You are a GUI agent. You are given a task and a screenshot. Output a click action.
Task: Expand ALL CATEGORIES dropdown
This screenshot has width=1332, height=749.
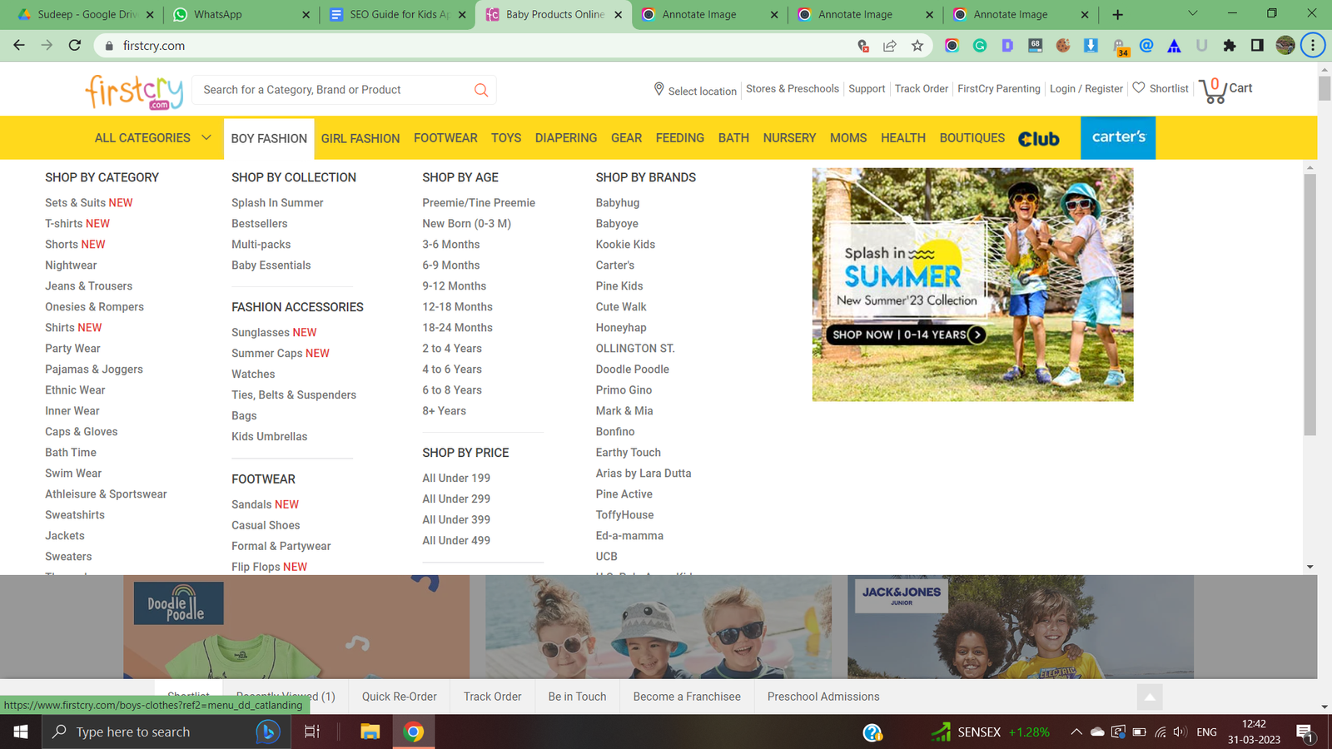[x=153, y=138]
